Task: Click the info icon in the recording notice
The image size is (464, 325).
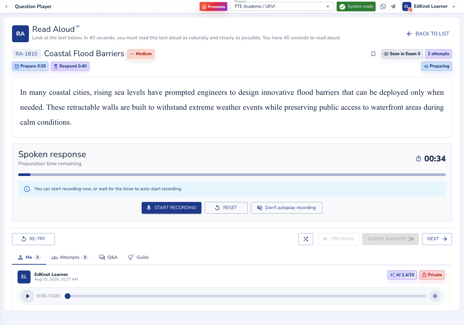Action: pos(27,189)
